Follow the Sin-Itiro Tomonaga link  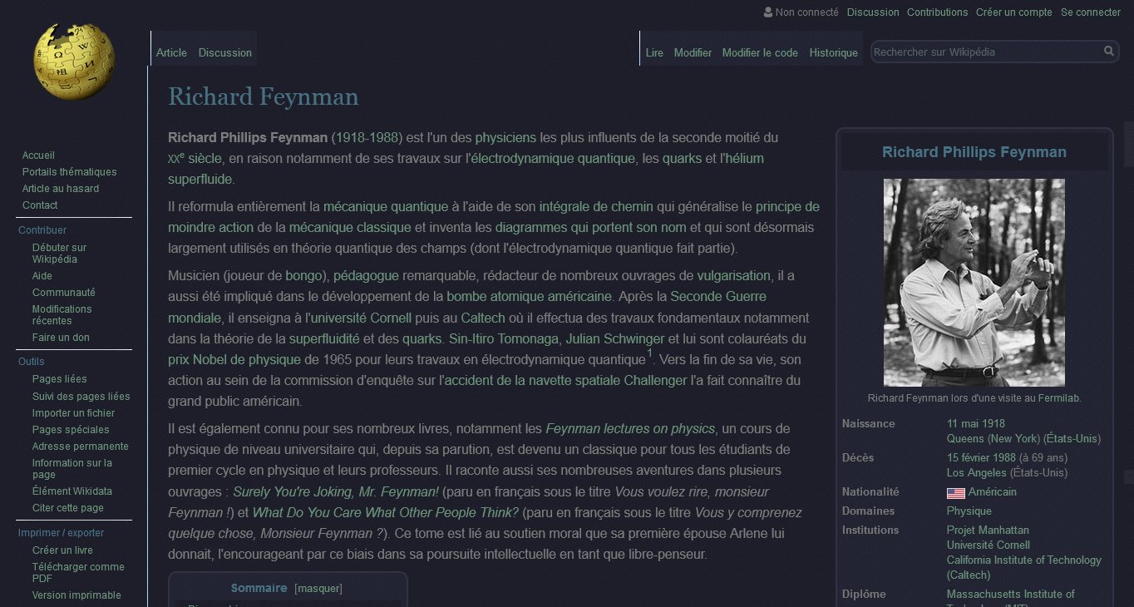click(503, 338)
